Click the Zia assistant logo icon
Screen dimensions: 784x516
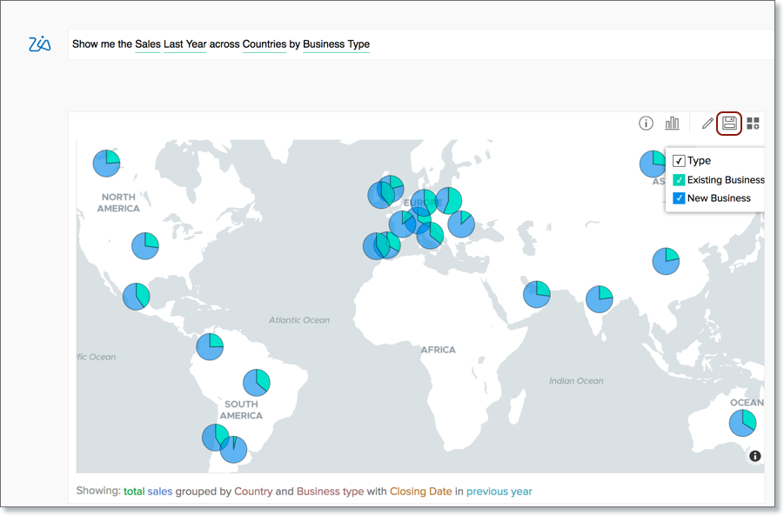click(40, 44)
